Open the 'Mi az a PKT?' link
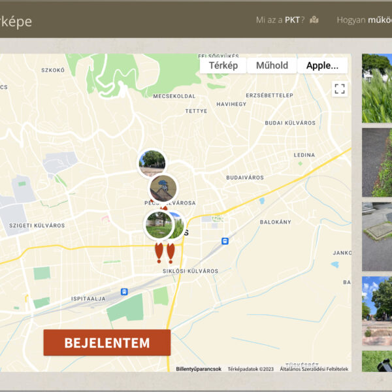 (x=280, y=20)
